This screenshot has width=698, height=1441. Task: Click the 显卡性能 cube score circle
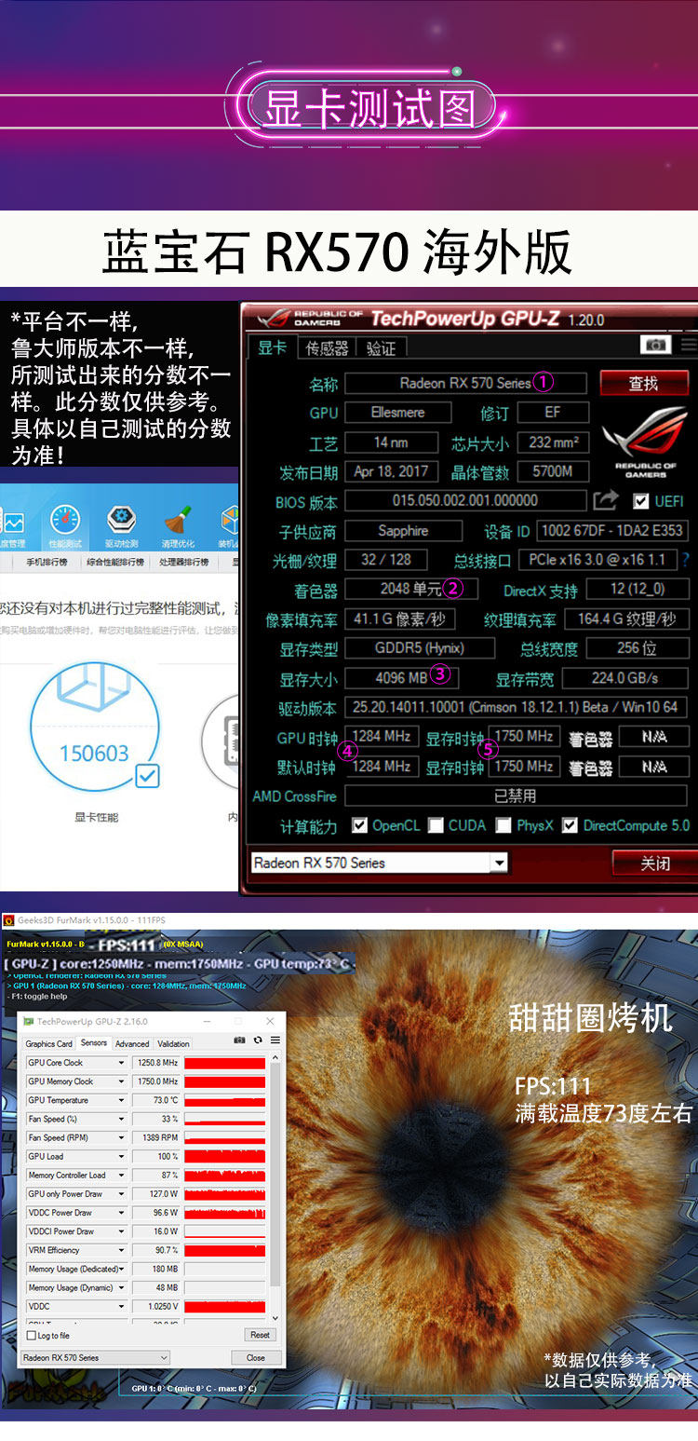click(x=94, y=725)
